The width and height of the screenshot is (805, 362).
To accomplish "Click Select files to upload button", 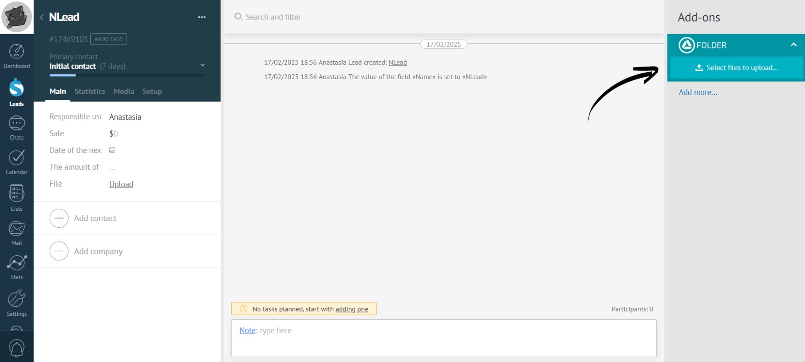I will (x=736, y=68).
